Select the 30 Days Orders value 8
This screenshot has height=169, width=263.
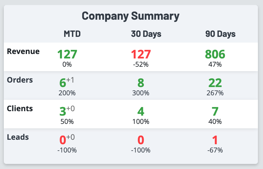tap(141, 83)
